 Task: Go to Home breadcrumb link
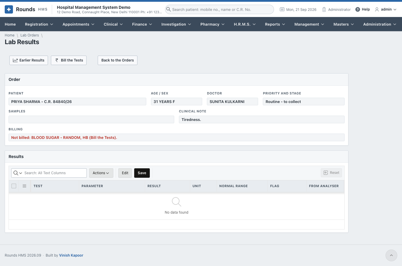pyautogui.click(x=9, y=35)
